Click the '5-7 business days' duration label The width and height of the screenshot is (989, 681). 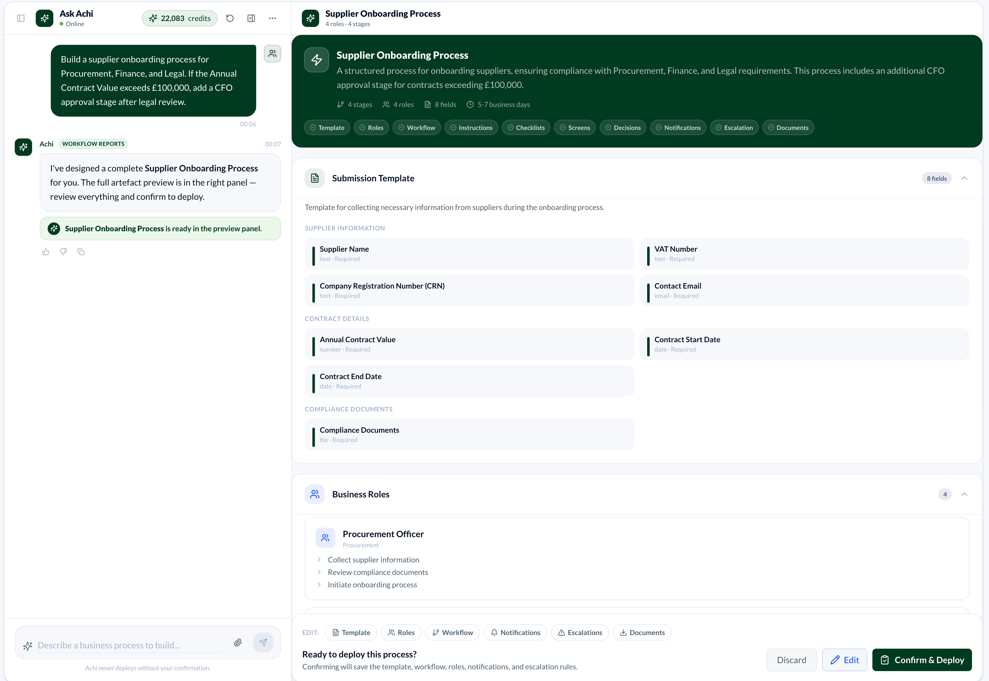point(498,105)
